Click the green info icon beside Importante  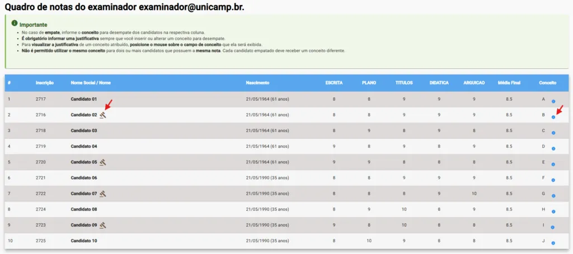[15, 25]
